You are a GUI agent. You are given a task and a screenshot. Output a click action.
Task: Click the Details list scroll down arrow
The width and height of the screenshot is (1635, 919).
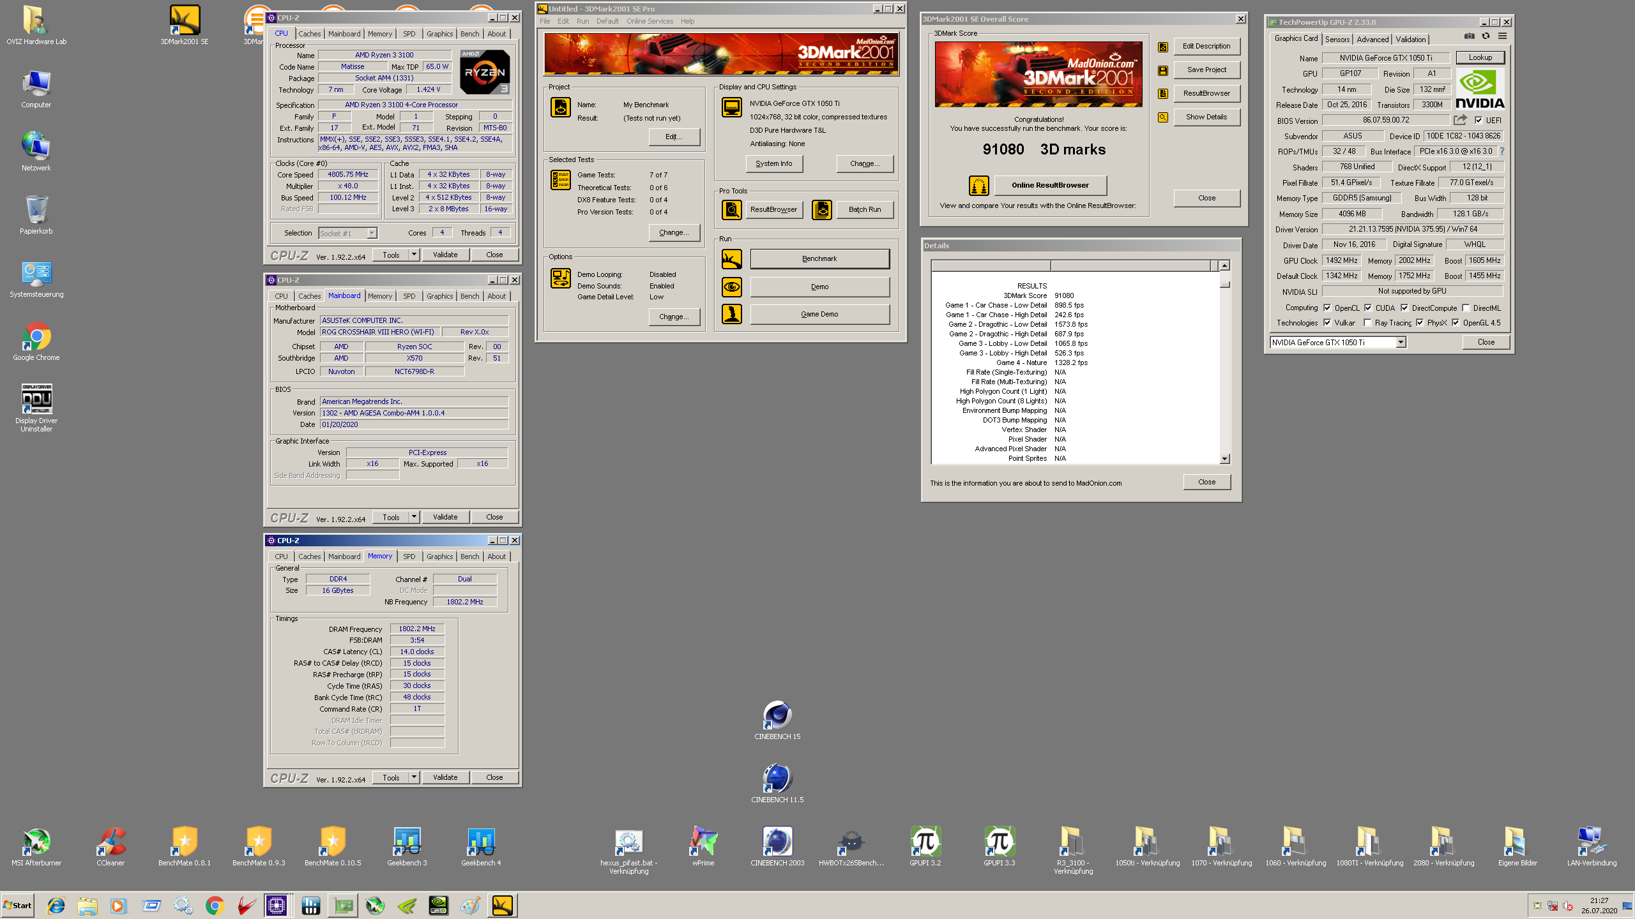click(x=1224, y=459)
